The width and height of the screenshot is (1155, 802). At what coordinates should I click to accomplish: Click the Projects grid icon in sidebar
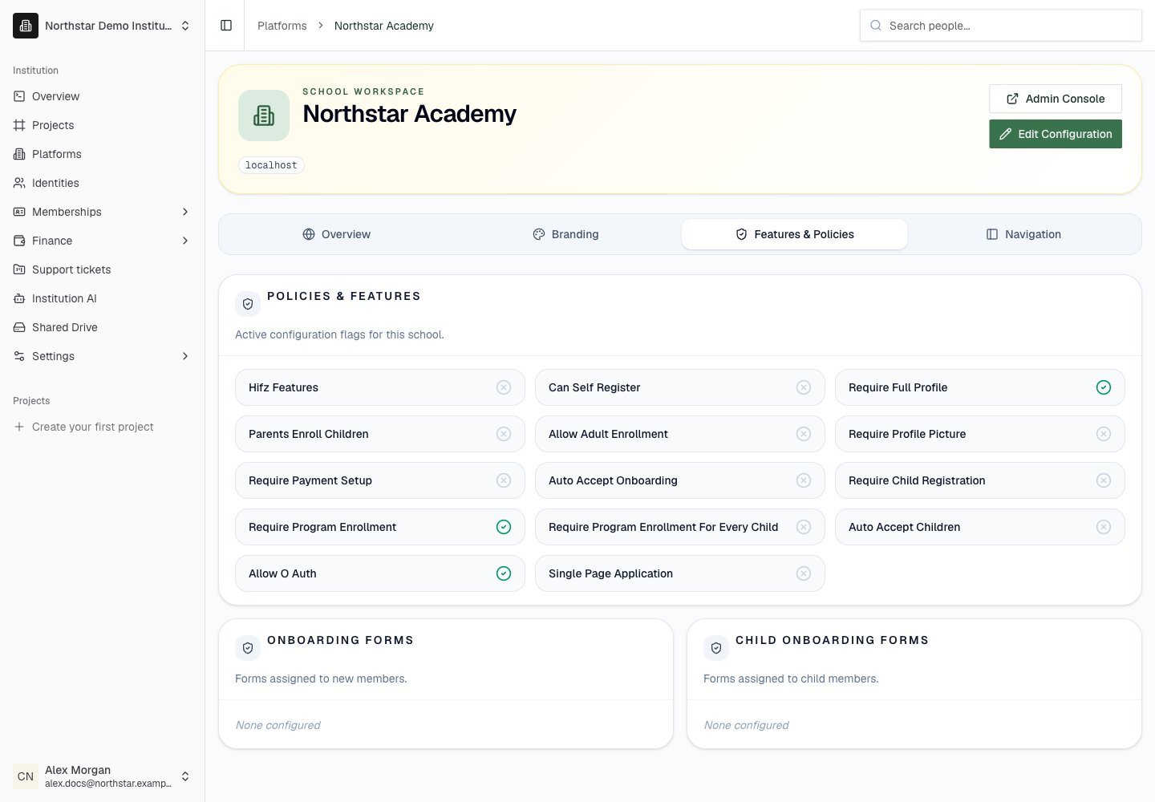19,125
